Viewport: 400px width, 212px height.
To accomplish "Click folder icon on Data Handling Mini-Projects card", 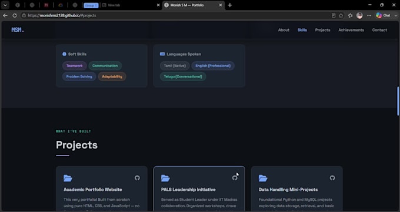I will [263, 178].
